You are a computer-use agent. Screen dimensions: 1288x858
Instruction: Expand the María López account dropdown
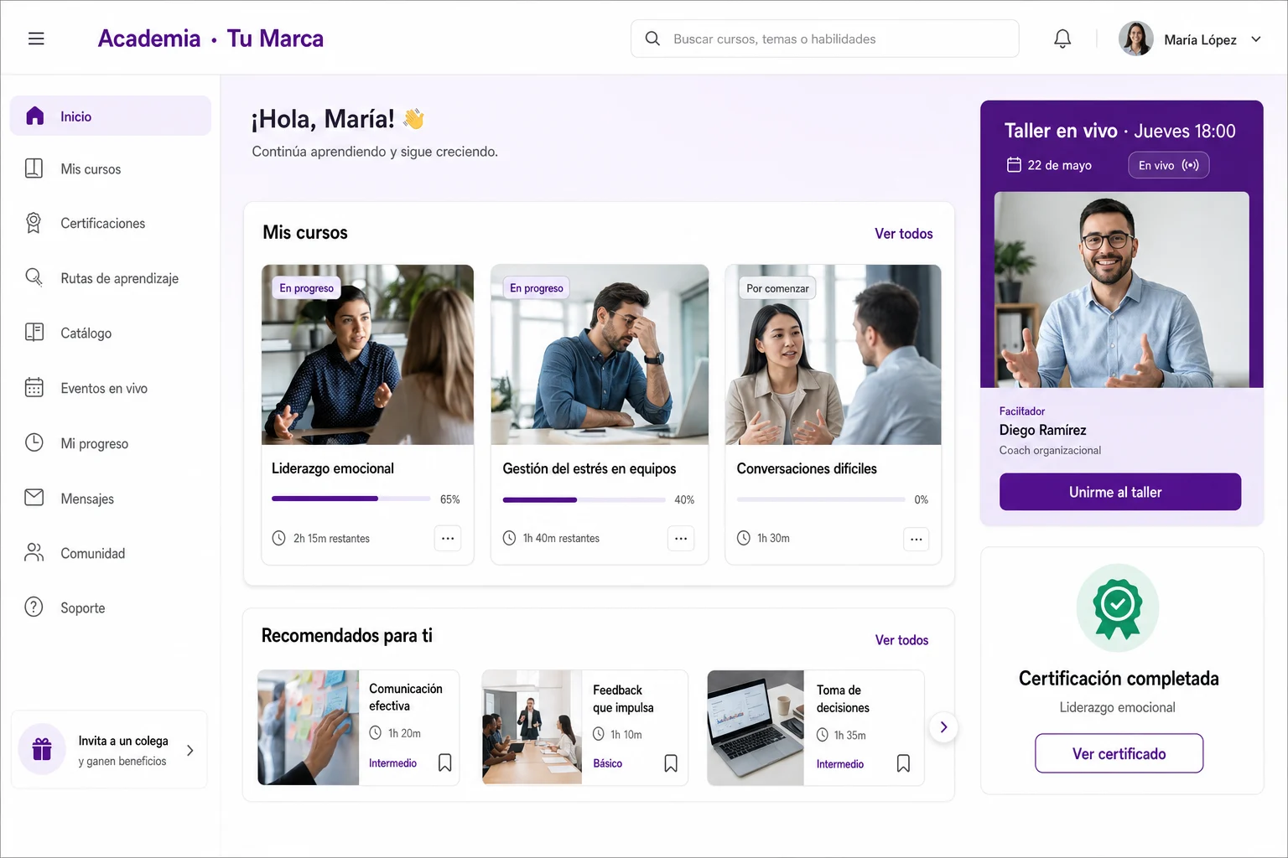tap(1256, 39)
